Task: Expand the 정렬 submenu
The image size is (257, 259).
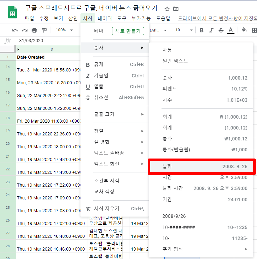Action: (x=115, y=131)
